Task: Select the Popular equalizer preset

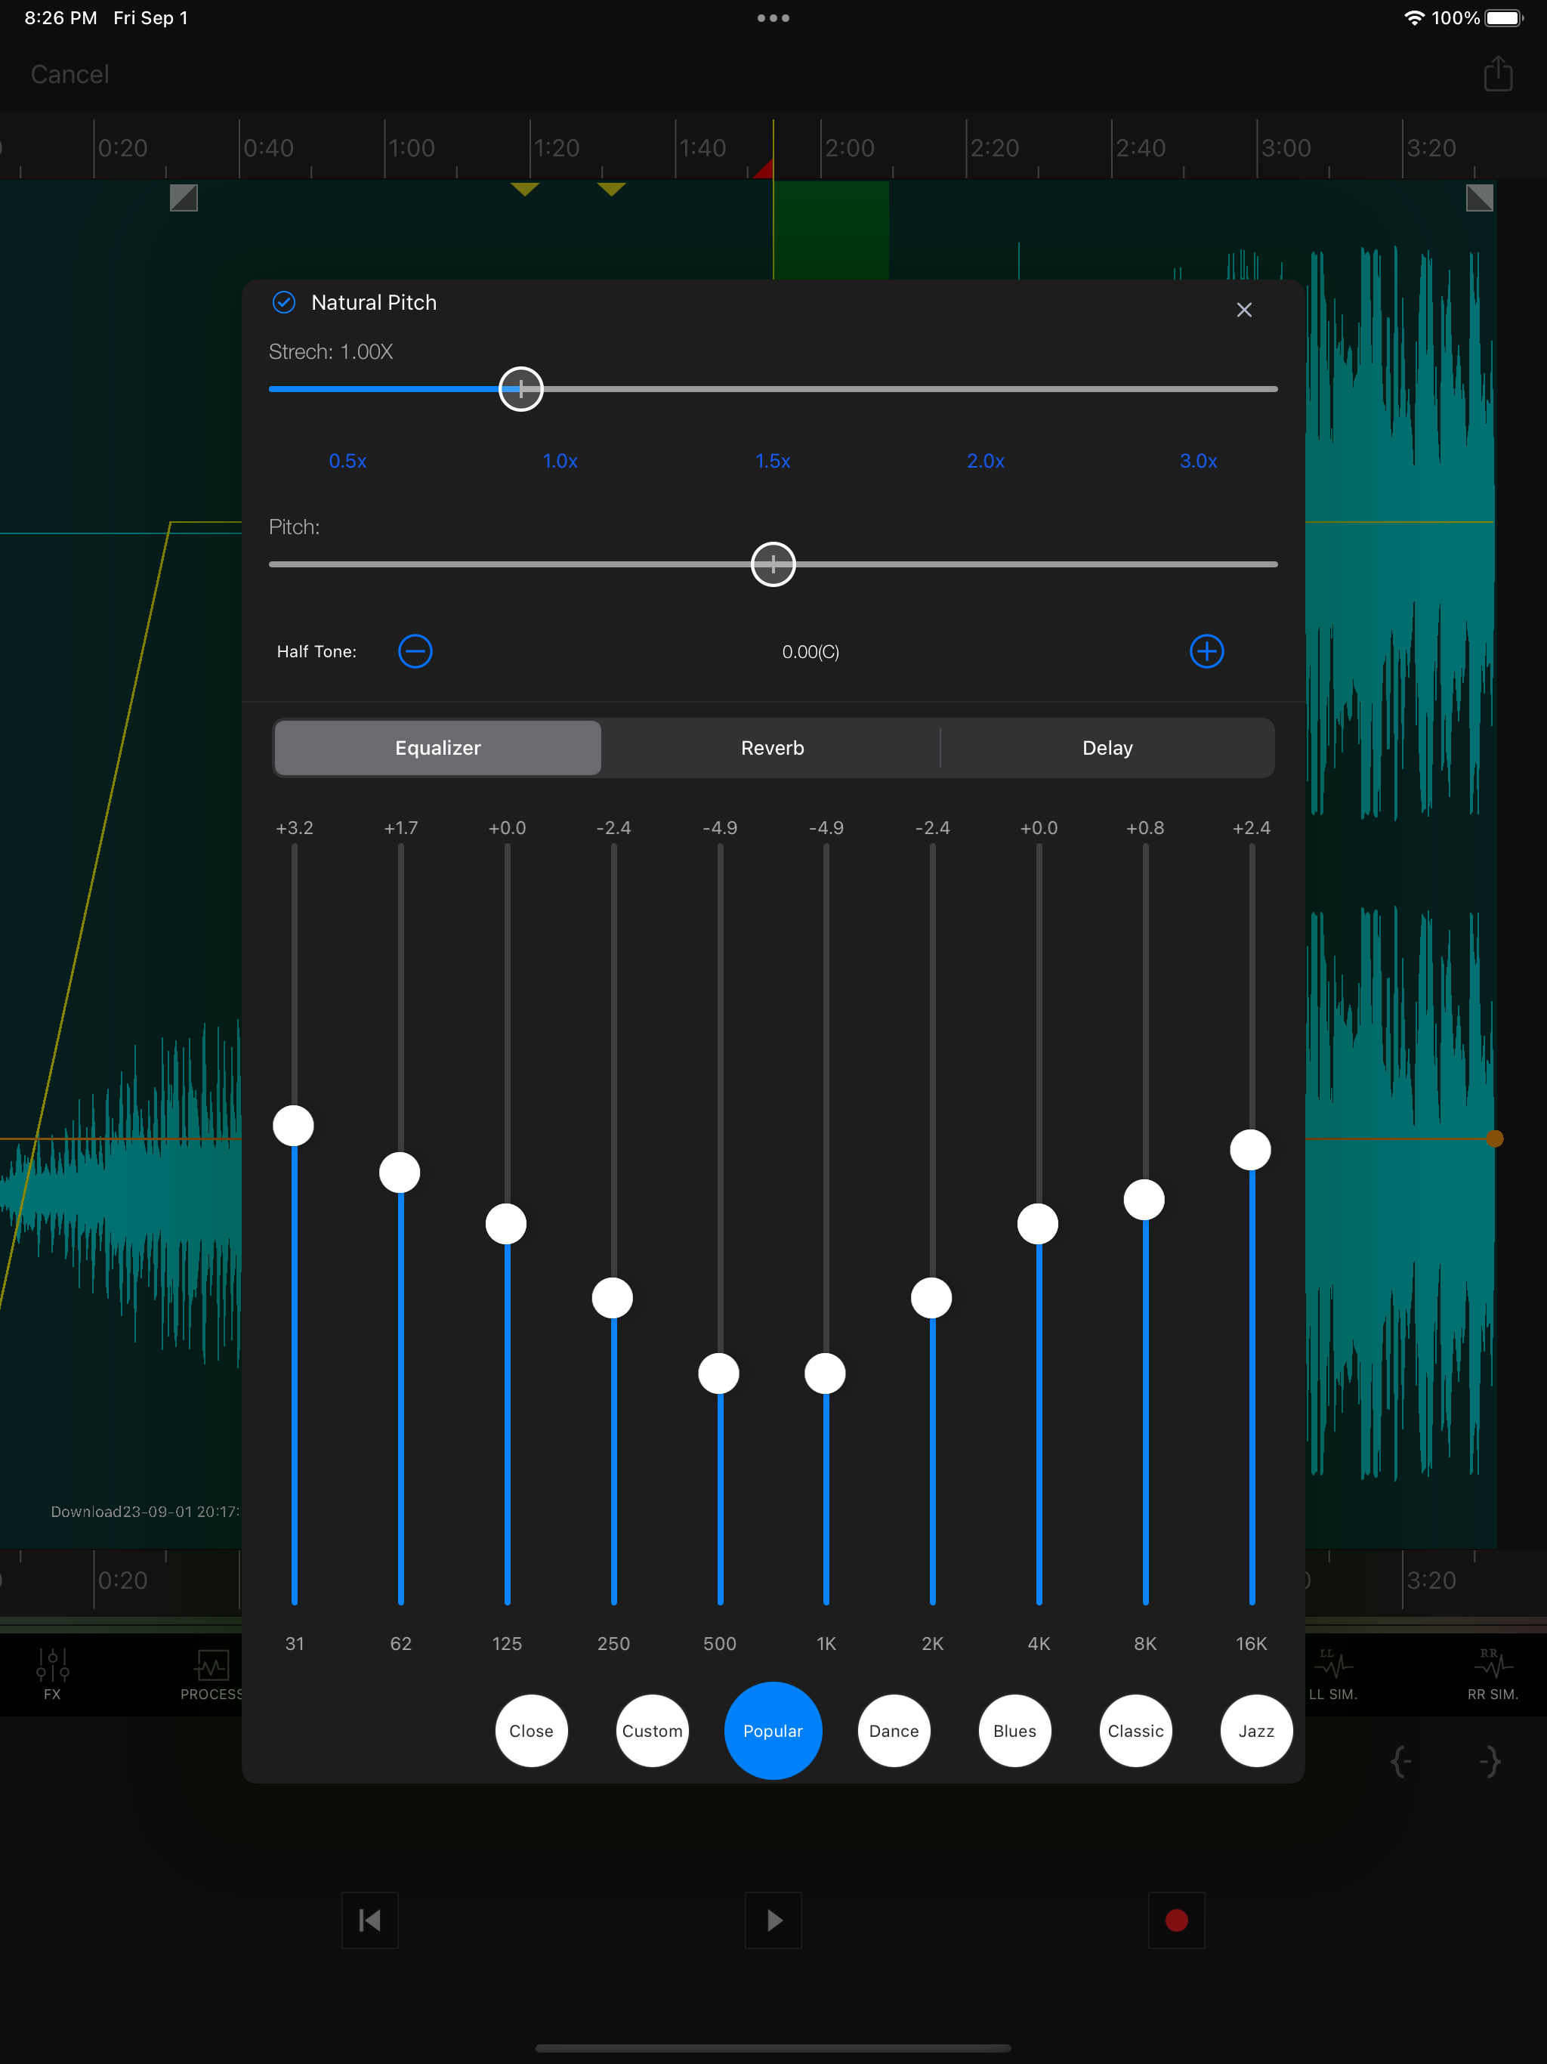Action: 773,1731
